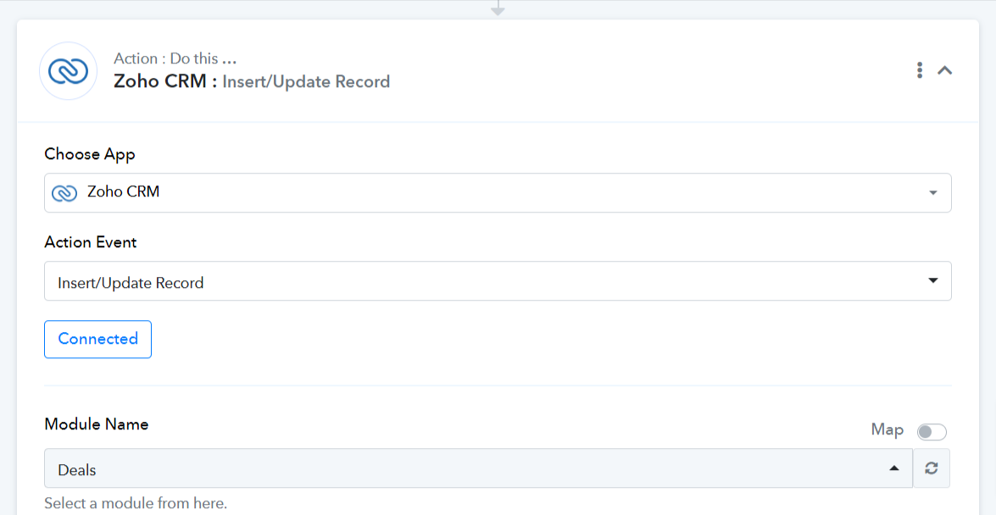Click the 'Choose App' label
The image size is (996, 515).
90,154
